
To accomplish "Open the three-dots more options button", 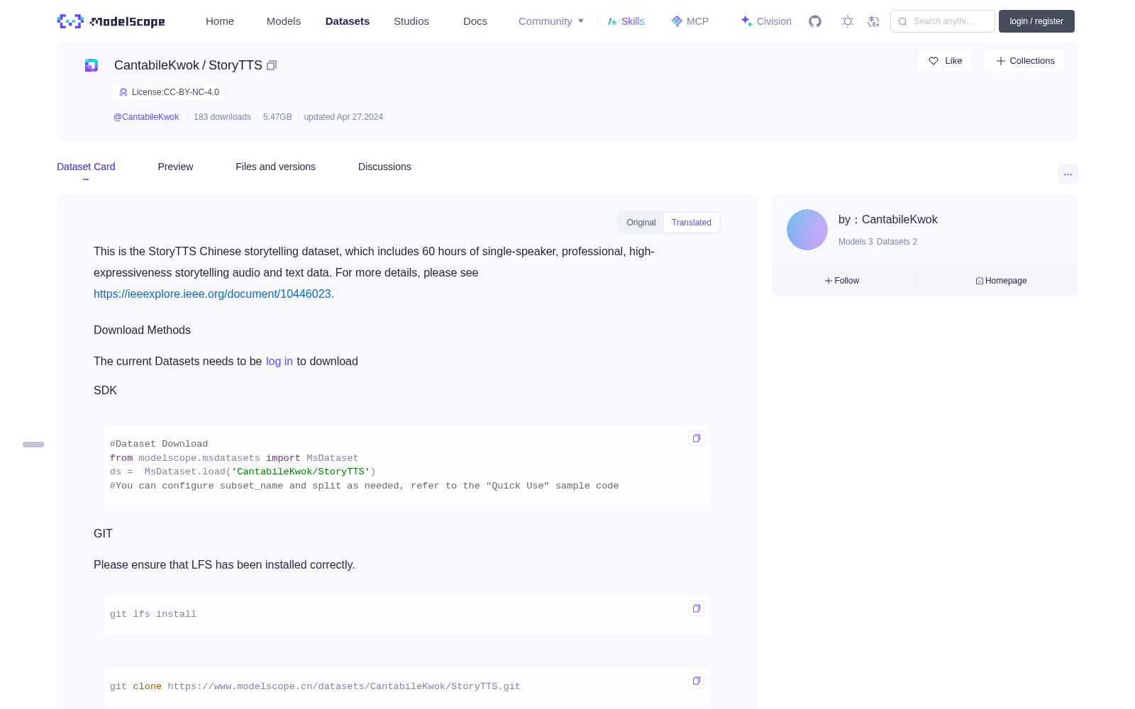I will 1068,174.
